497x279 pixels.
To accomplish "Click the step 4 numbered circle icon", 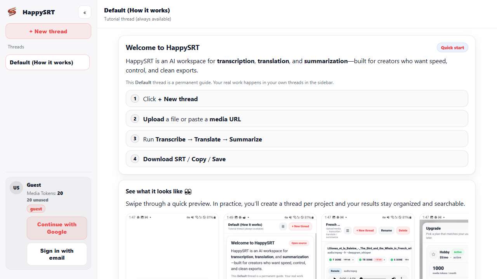I will [x=135, y=158].
